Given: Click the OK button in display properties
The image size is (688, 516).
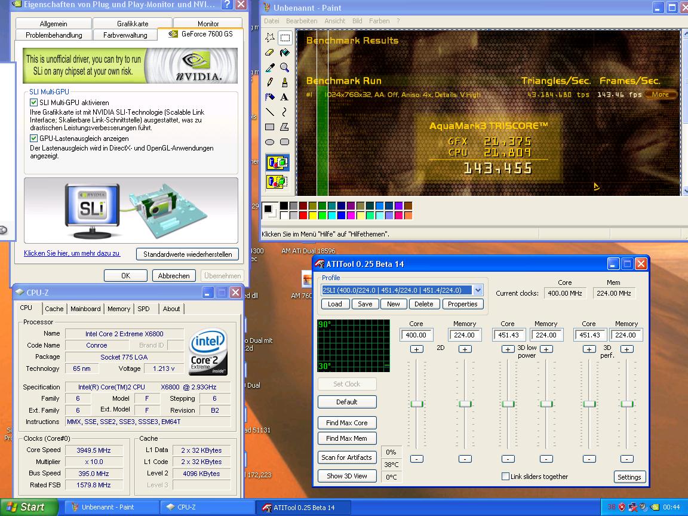Looking at the screenshot, I should [125, 275].
